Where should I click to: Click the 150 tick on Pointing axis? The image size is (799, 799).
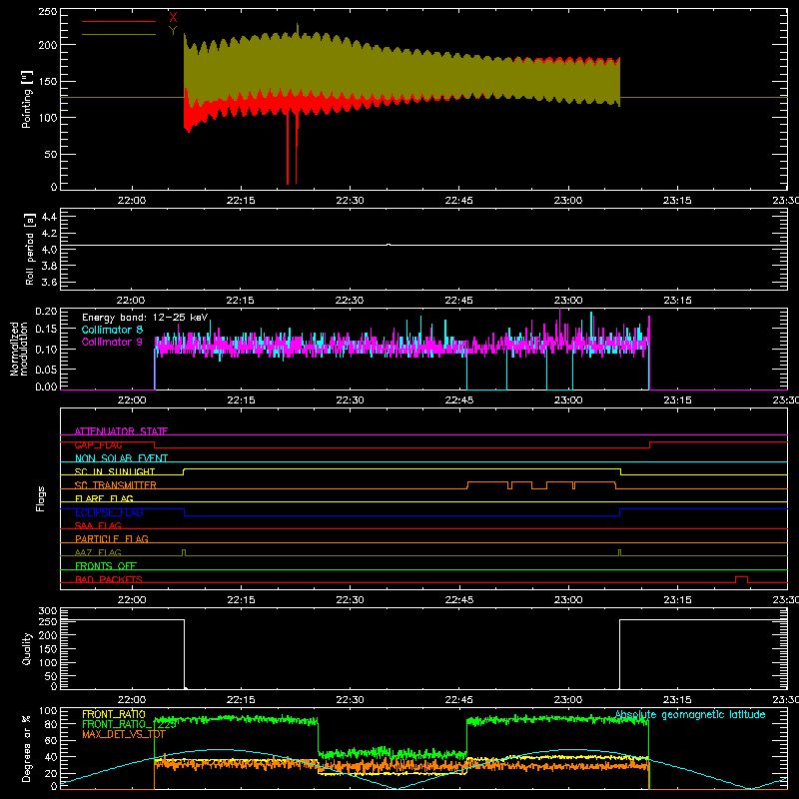click(47, 81)
